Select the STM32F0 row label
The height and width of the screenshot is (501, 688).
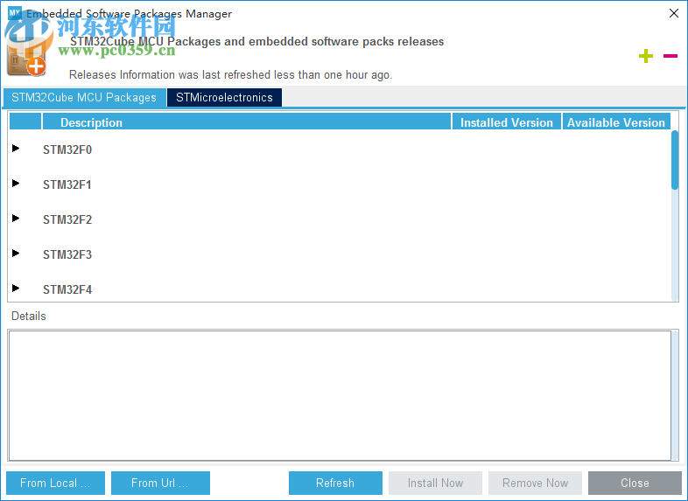pos(67,150)
